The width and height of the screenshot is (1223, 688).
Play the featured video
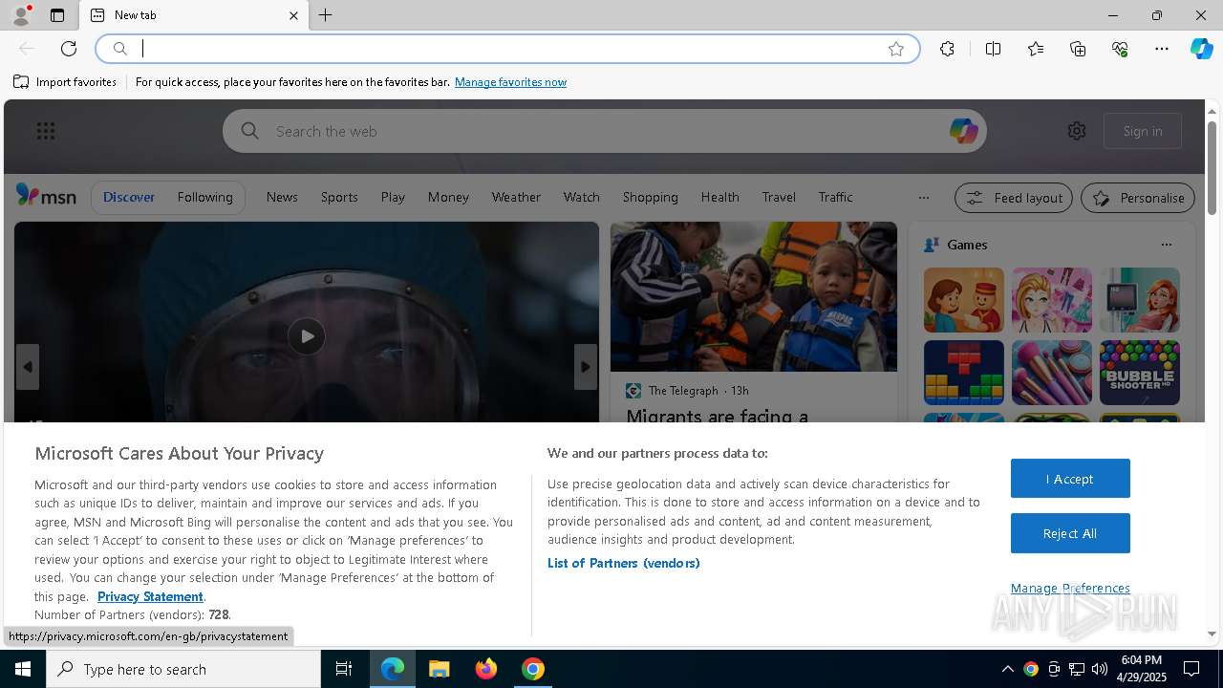point(307,336)
